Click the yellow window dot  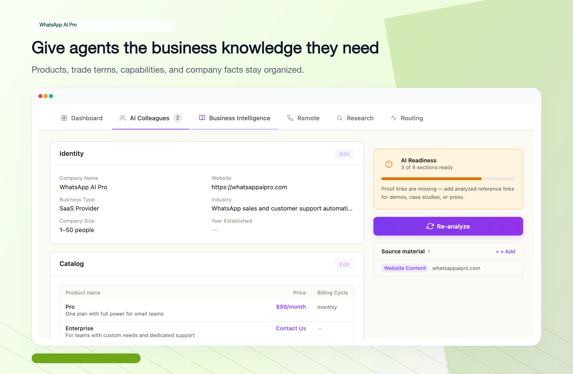pyautogui.click(x=46, y=96)
